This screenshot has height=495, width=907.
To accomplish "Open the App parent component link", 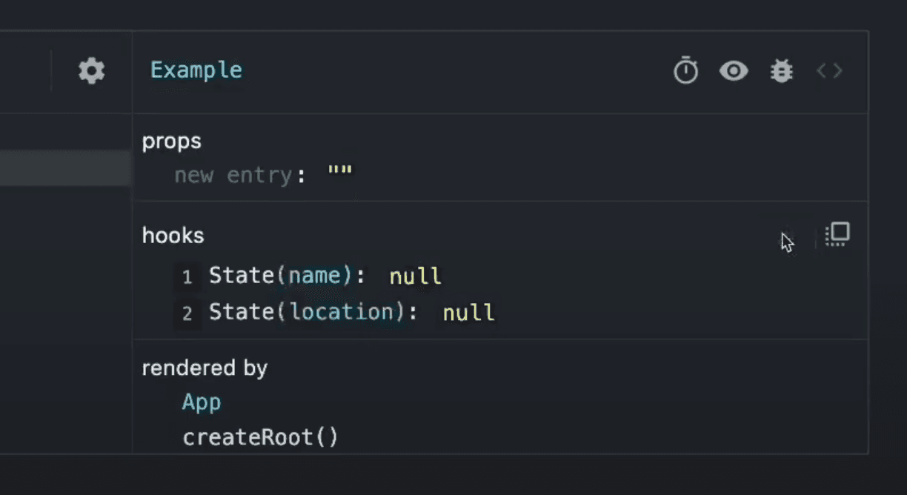I will coord(202,402).
